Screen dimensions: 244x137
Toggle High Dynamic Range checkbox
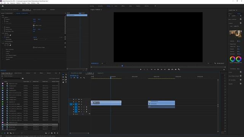pos(34,47)
